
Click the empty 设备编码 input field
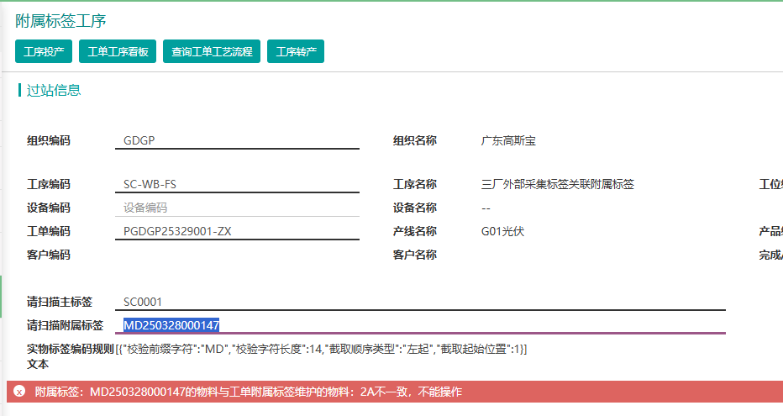pyautogui.click(x=237, y=208)
